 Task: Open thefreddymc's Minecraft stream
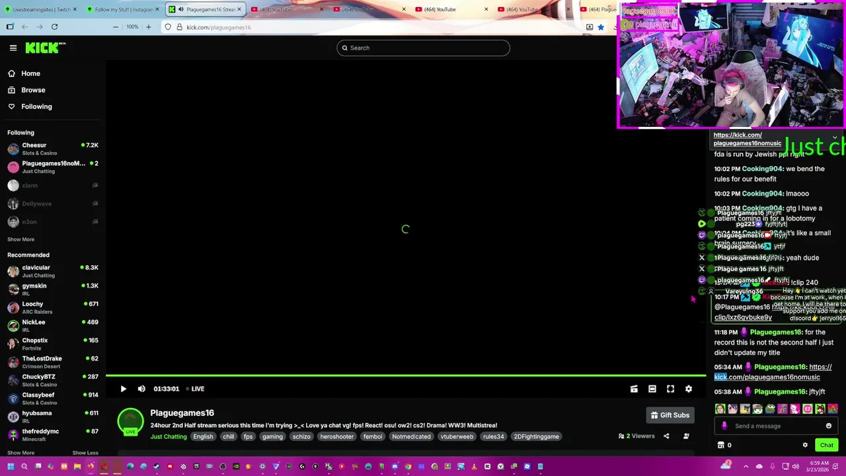pos(53,434)
